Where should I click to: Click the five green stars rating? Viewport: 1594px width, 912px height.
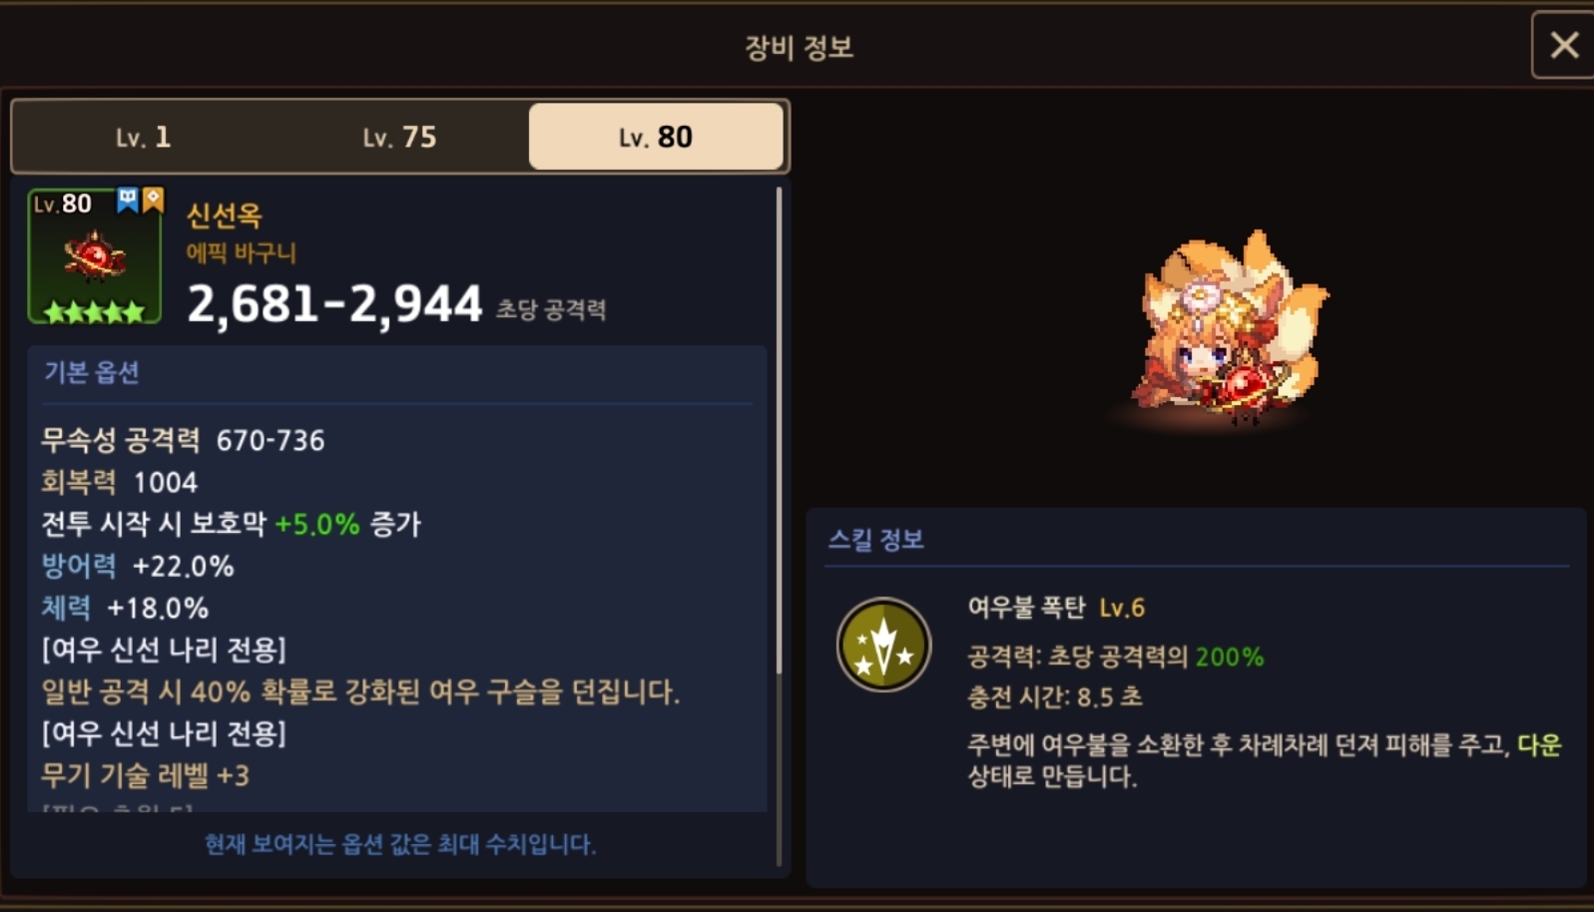tap(95, 312)
